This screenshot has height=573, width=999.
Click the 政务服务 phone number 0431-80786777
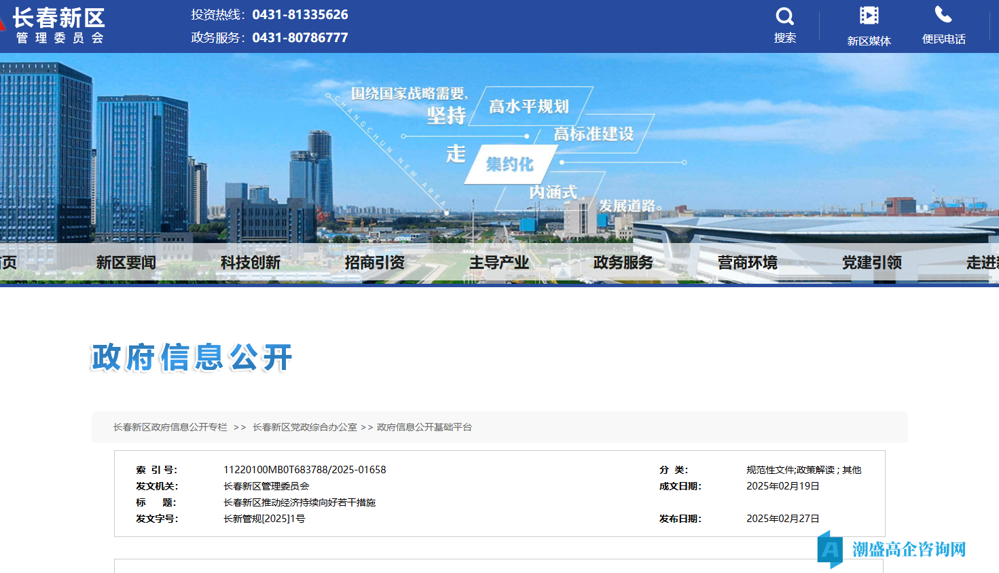(299, 38)
